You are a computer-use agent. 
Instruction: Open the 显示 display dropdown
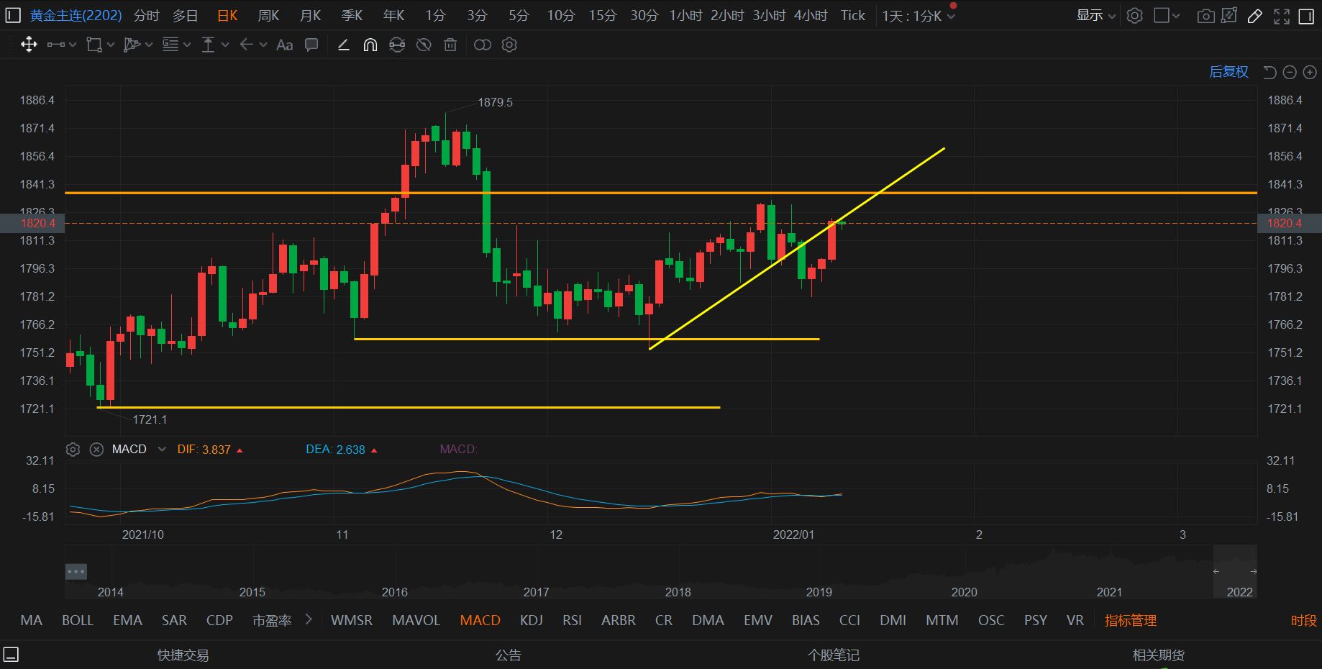1096,15
